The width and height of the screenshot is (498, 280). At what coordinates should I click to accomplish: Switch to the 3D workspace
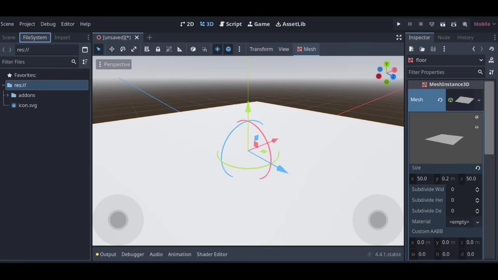pyautogui.click(x=207, y=24)
